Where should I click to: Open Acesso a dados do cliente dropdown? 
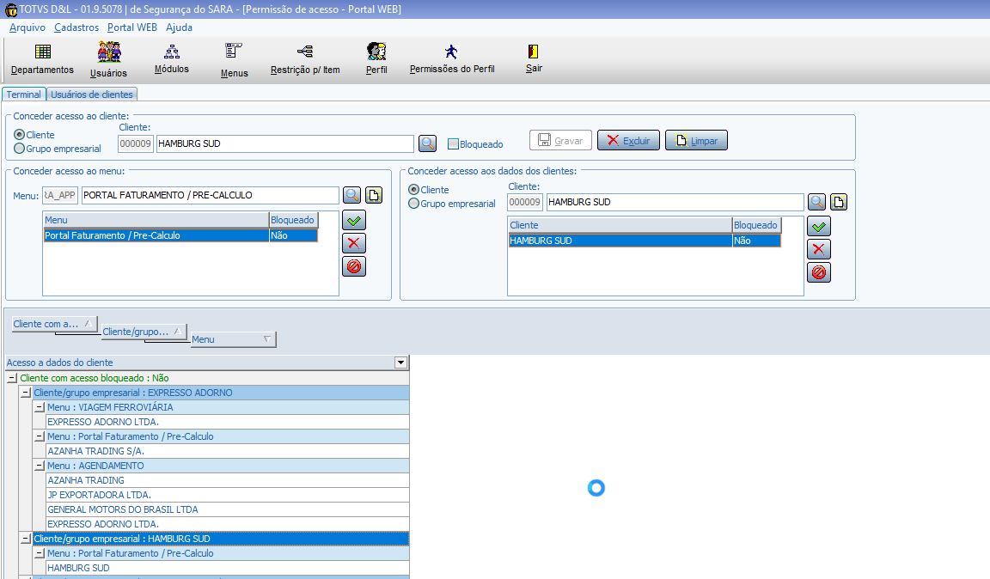click(401, 363)
